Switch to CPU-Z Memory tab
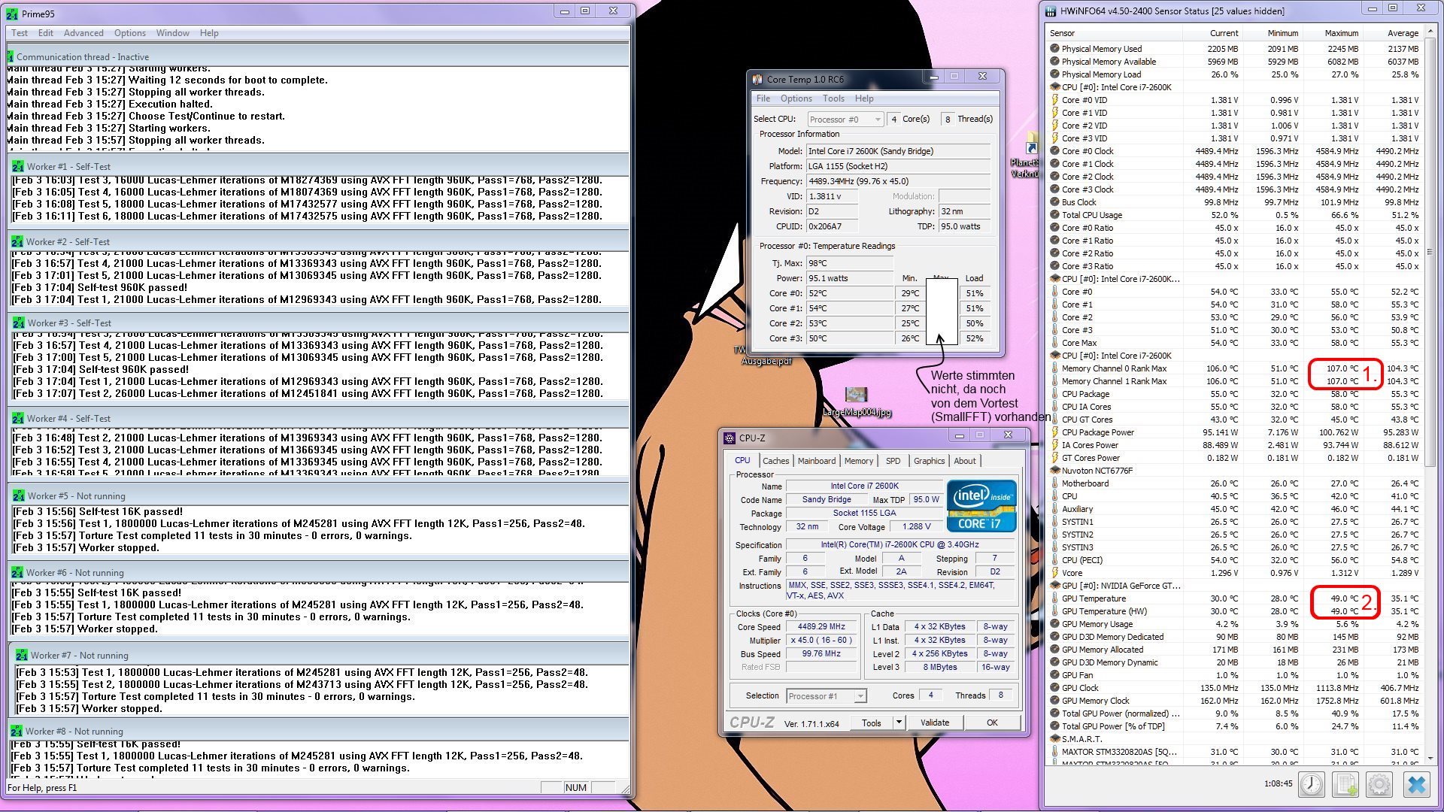This screenshot has height=812, width=1444. tap(859, 461)
